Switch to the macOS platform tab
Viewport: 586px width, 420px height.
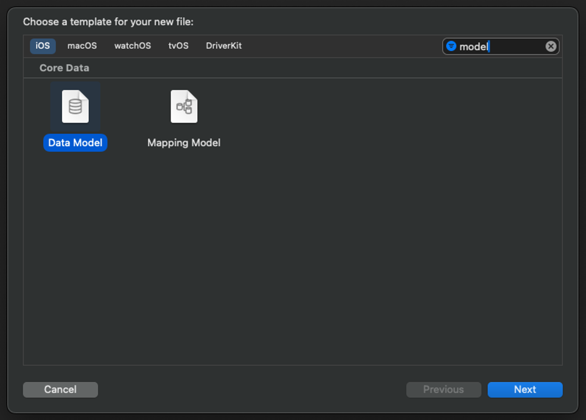point(82,46)
